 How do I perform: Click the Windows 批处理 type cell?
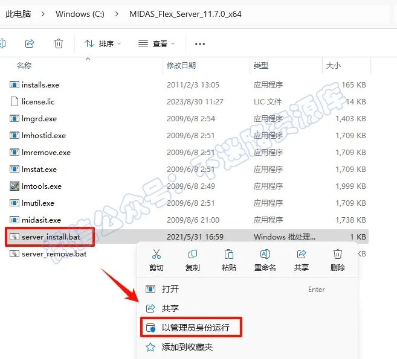pos(285,237)
